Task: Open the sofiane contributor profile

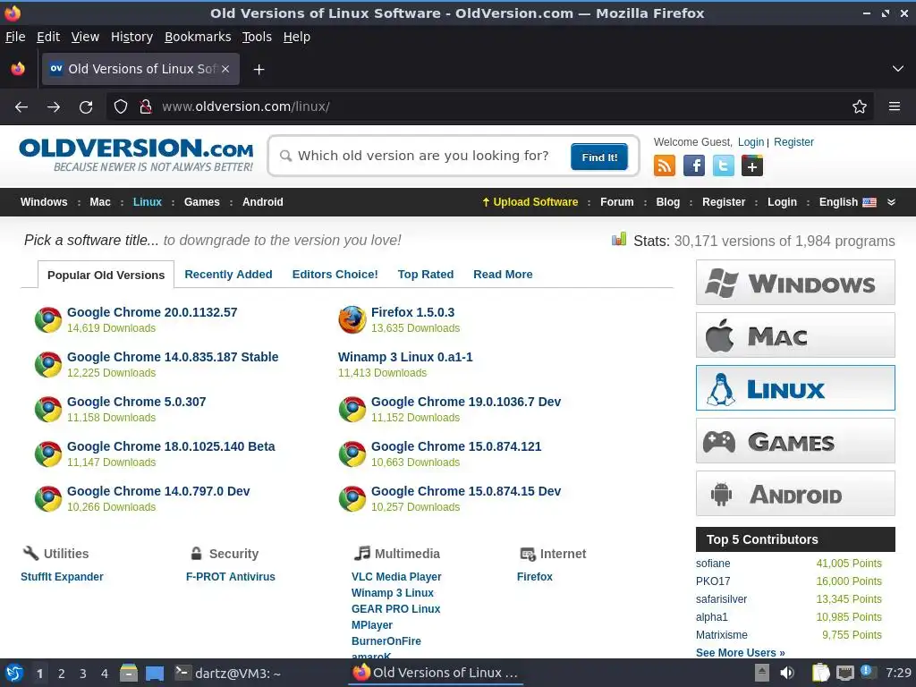Action: pyautogui.click(x=713, y=564)
